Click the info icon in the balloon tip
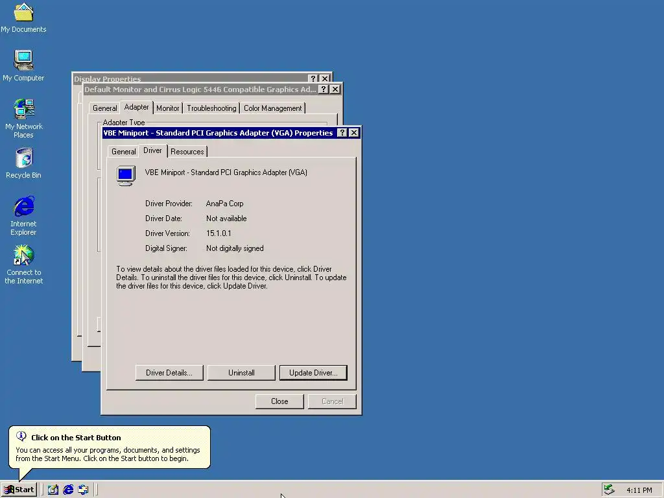664x498 pixels. click(x=21, y=436)
